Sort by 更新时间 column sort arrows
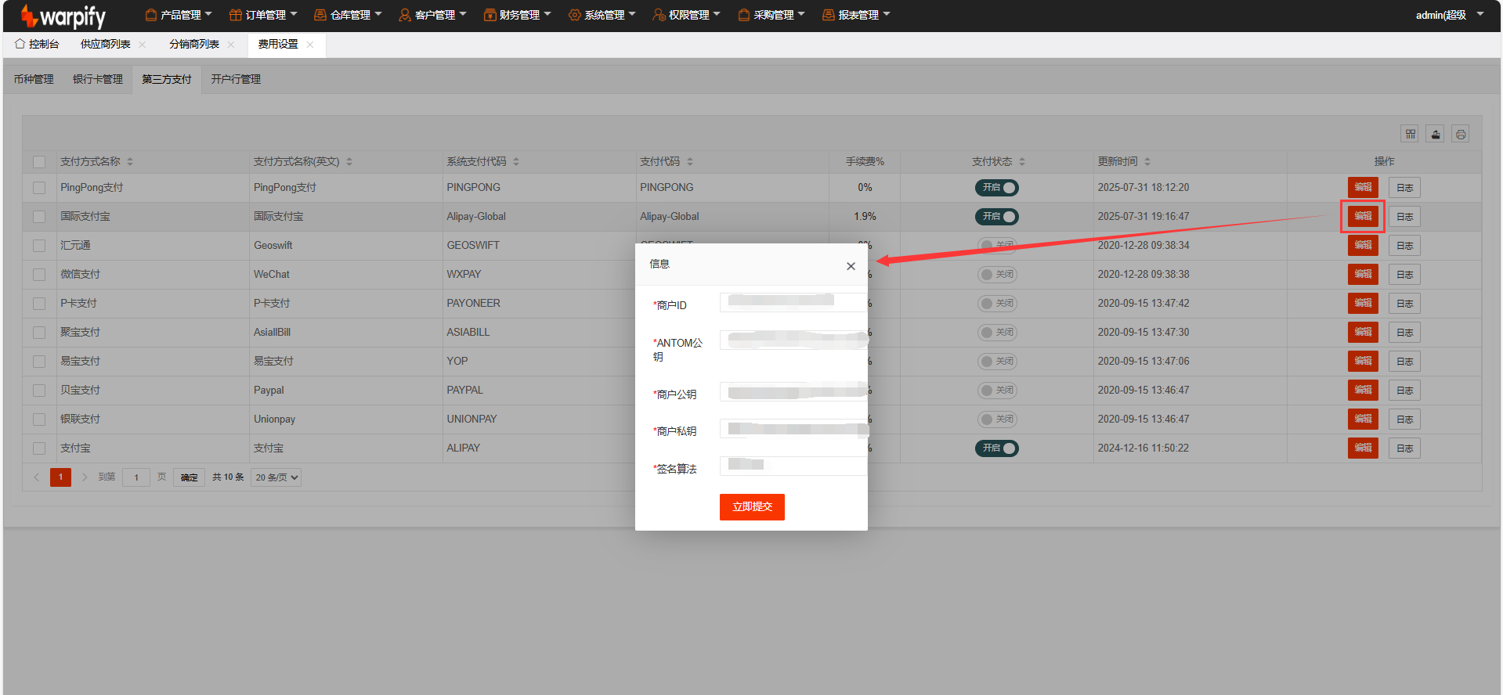 coord(1147,162)
